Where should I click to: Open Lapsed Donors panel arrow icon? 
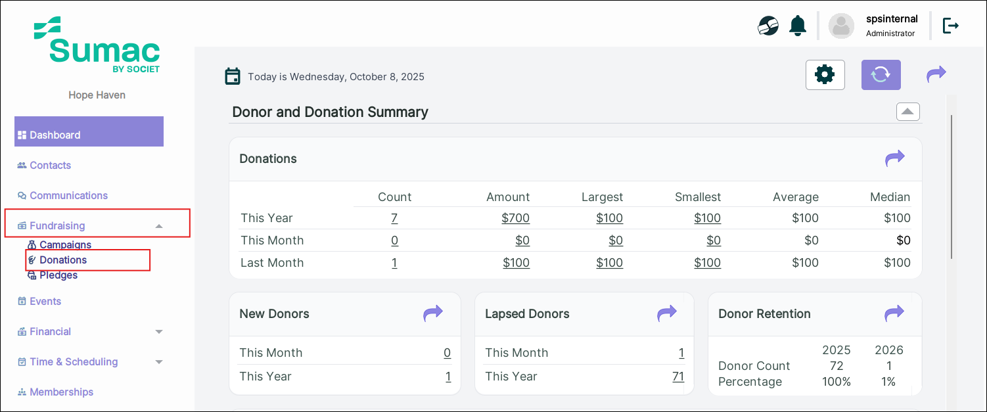coord(666,313)
